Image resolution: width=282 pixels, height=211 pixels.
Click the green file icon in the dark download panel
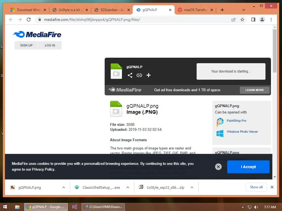pyautogui.click(x=116, y=71)
